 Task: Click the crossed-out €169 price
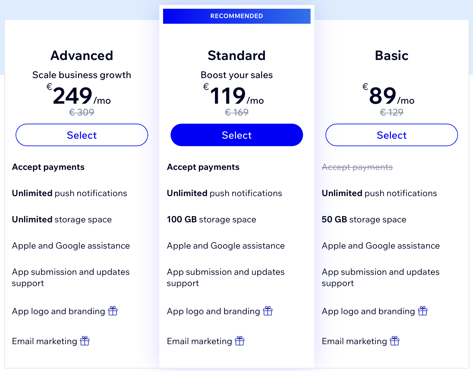[x=237, y=112]
